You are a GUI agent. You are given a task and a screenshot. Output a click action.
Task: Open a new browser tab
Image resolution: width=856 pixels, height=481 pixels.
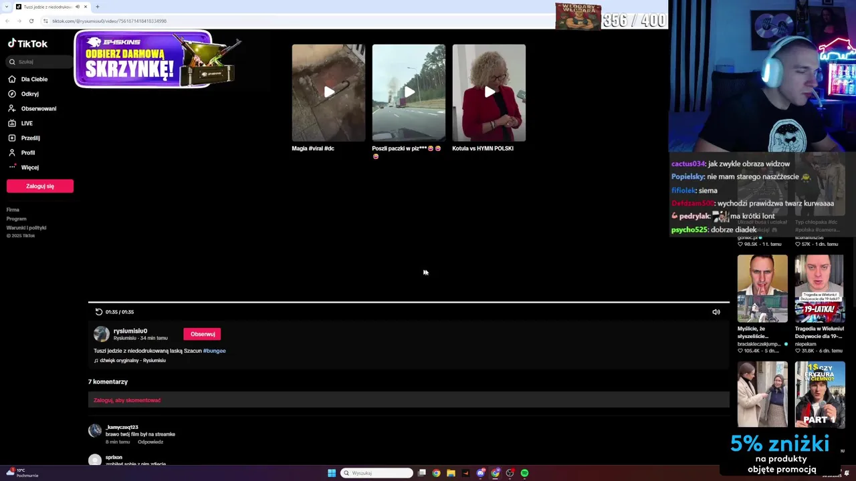click(97, 7)
